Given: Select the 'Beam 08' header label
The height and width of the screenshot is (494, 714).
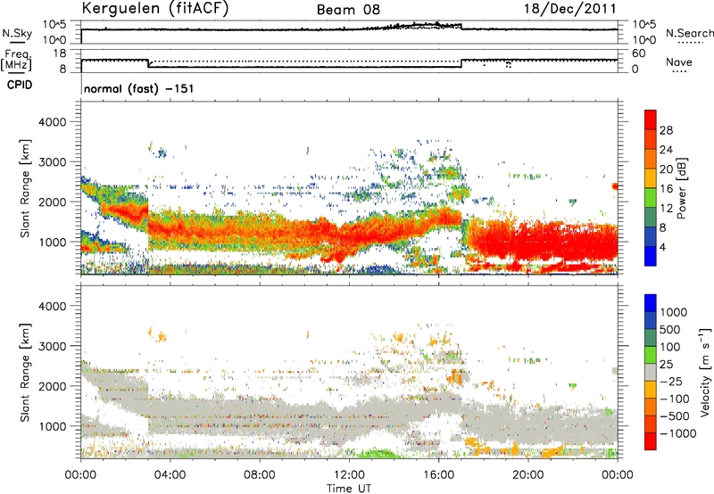Looking at the screenshot, I should coord(348,10).
